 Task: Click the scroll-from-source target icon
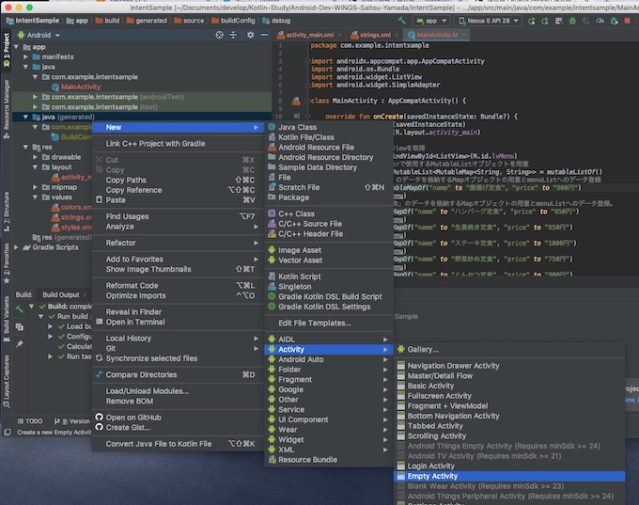(219, 35)
